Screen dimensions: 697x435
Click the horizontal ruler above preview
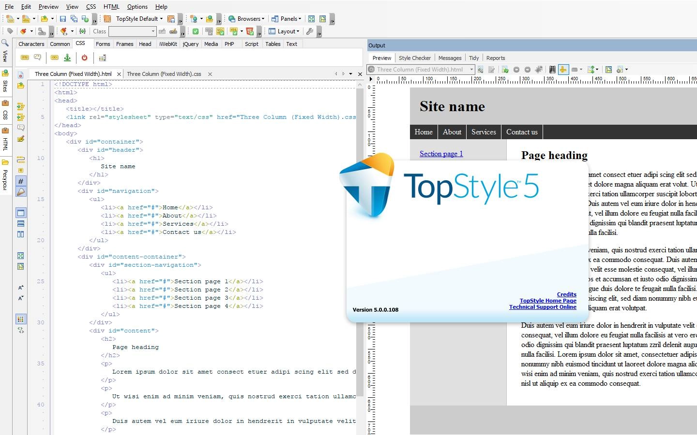tap(536, 80)
